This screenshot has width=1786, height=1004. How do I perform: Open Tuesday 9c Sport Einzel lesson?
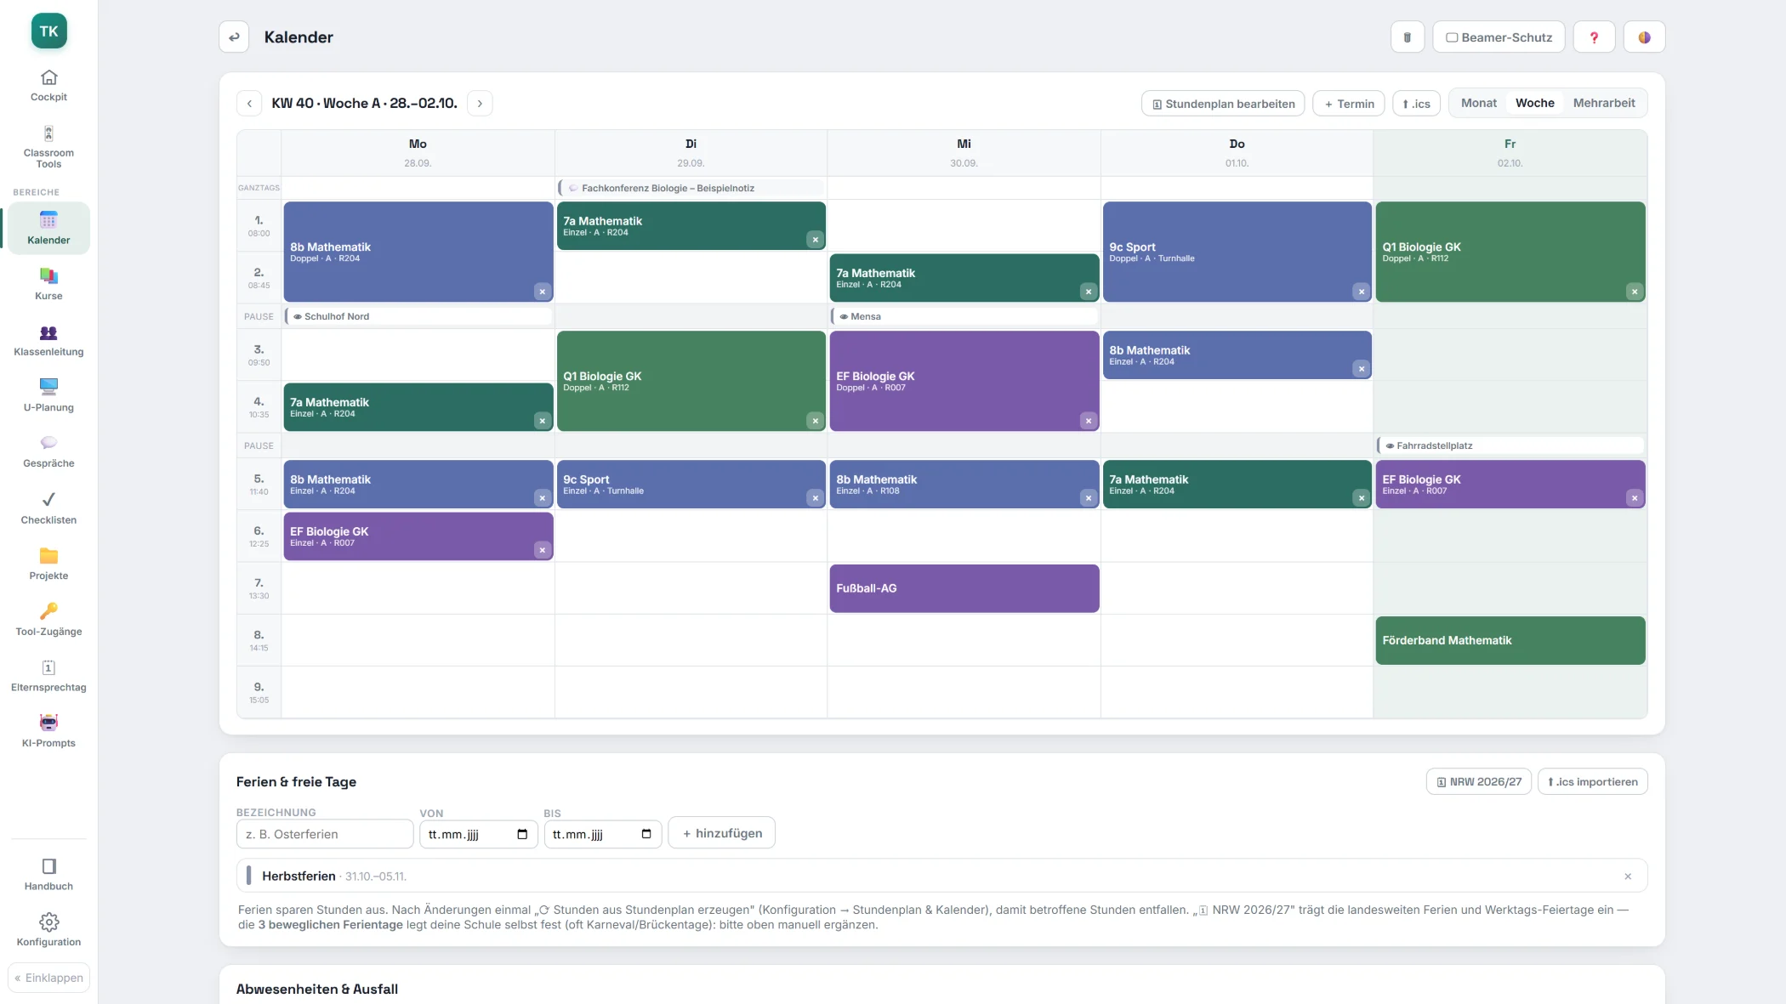click(x=691, y=485)
